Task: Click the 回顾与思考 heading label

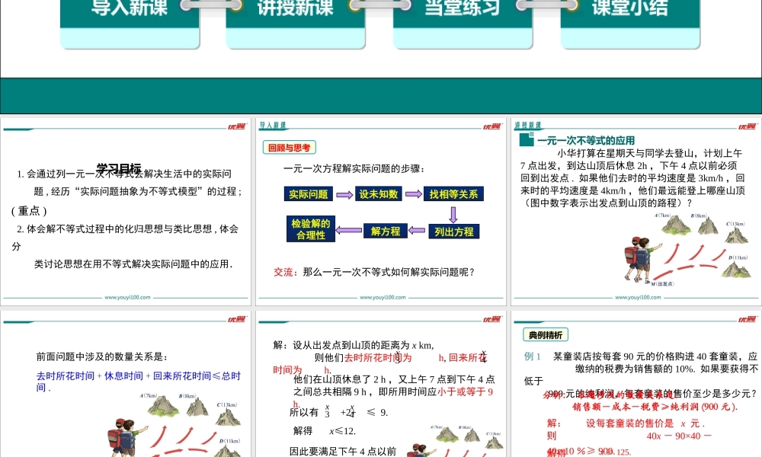Action: (x=290, y=148)
